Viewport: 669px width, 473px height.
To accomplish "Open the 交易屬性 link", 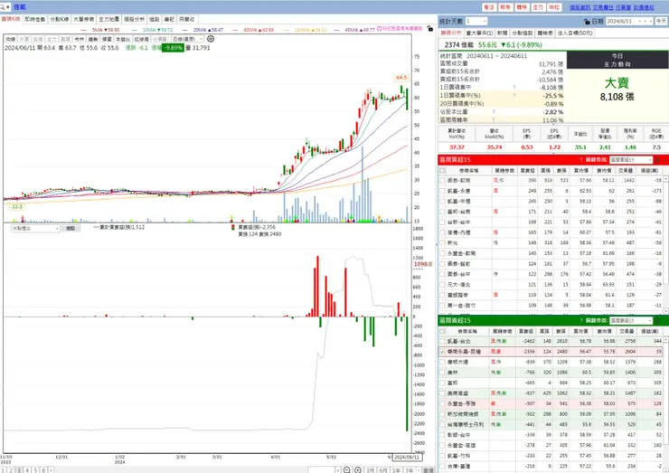I will (603, 7).
